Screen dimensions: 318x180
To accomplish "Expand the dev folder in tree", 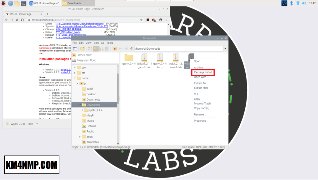I will click(x=75, y=68).
